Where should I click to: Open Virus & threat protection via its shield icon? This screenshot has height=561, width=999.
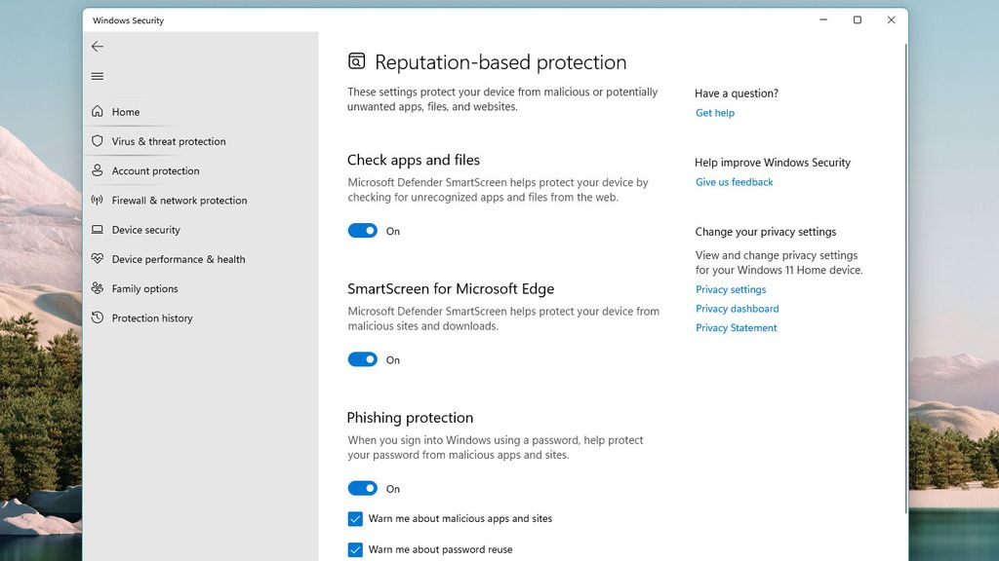pos(97,141)
